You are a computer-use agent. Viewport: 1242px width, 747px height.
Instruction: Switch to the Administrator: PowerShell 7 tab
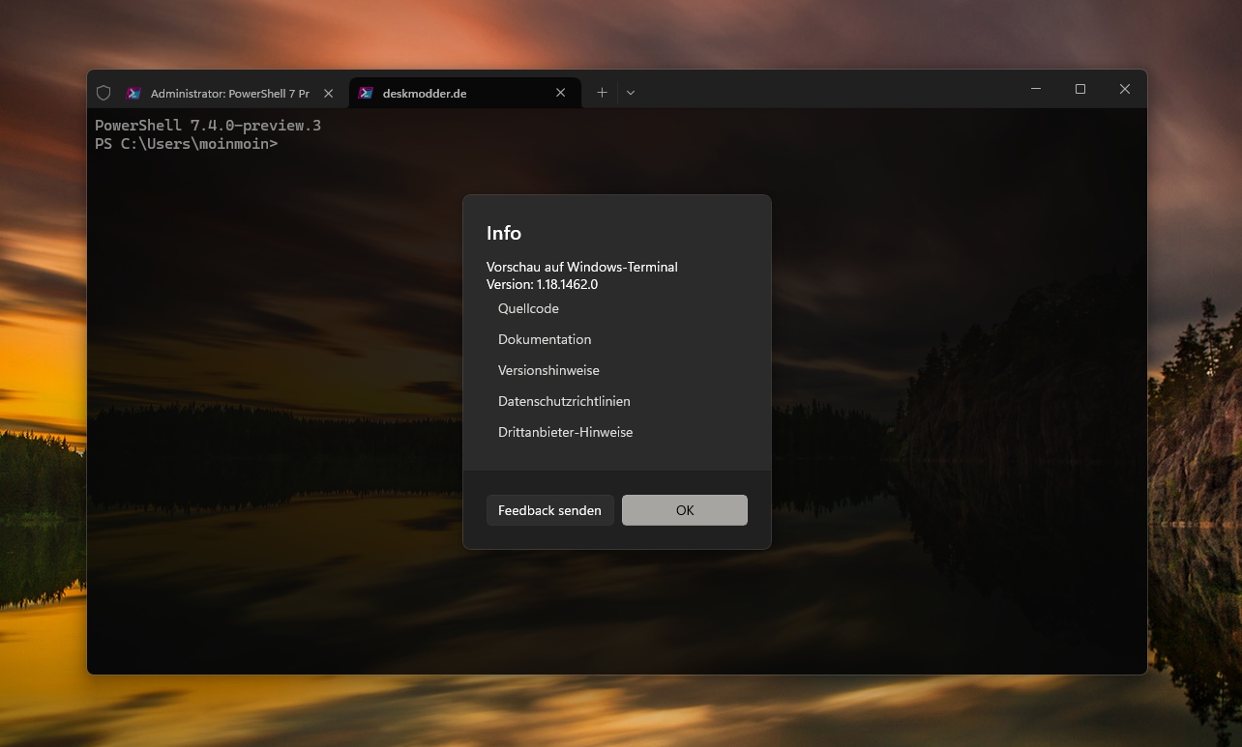[230, 93]
